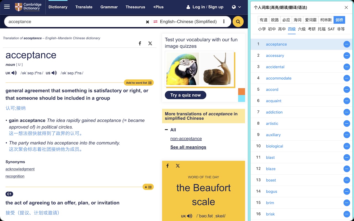Collapse the 'All' translations section
This screenshot has width=354, height=221.
(x=166, y=130)
